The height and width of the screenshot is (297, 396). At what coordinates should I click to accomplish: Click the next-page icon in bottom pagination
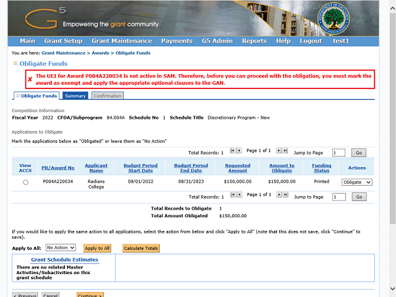279,195
